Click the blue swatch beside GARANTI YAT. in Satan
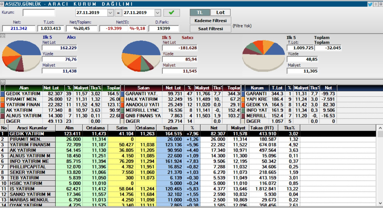The height and width of the screenshot is (208, 383). tap(122, 94)
